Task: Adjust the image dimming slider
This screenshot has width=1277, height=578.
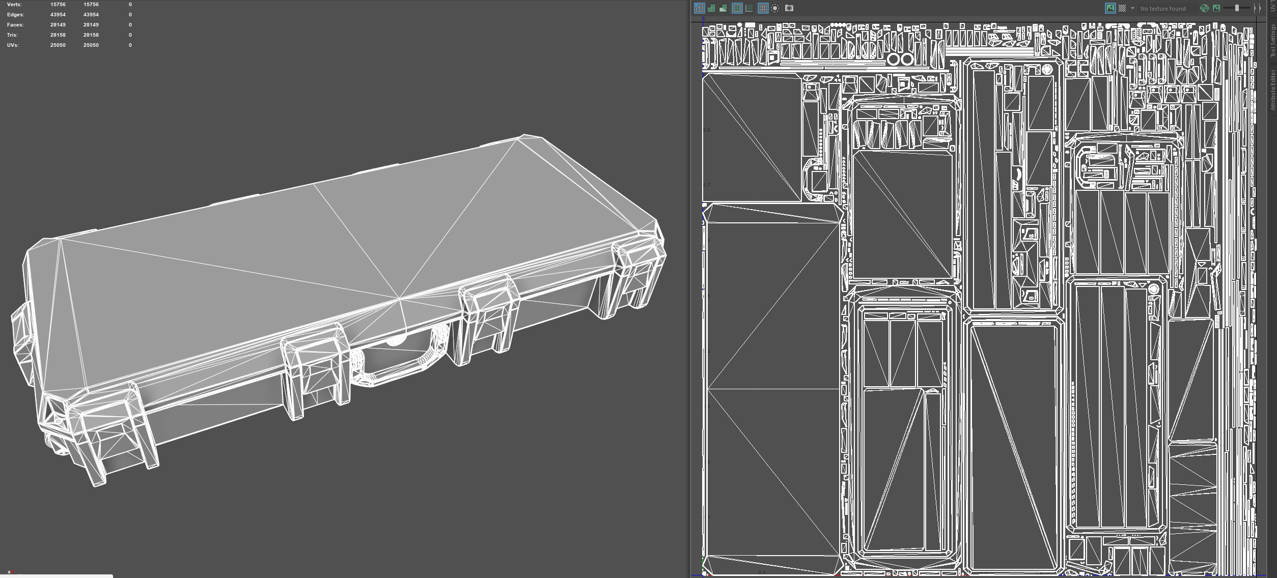Action: 1237,8
